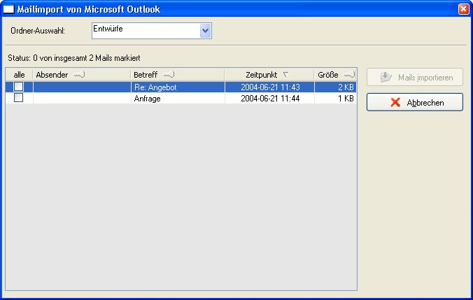Click the Mails importieren button
Viewport: 473px width, 300px height.
tap(415, 77)
